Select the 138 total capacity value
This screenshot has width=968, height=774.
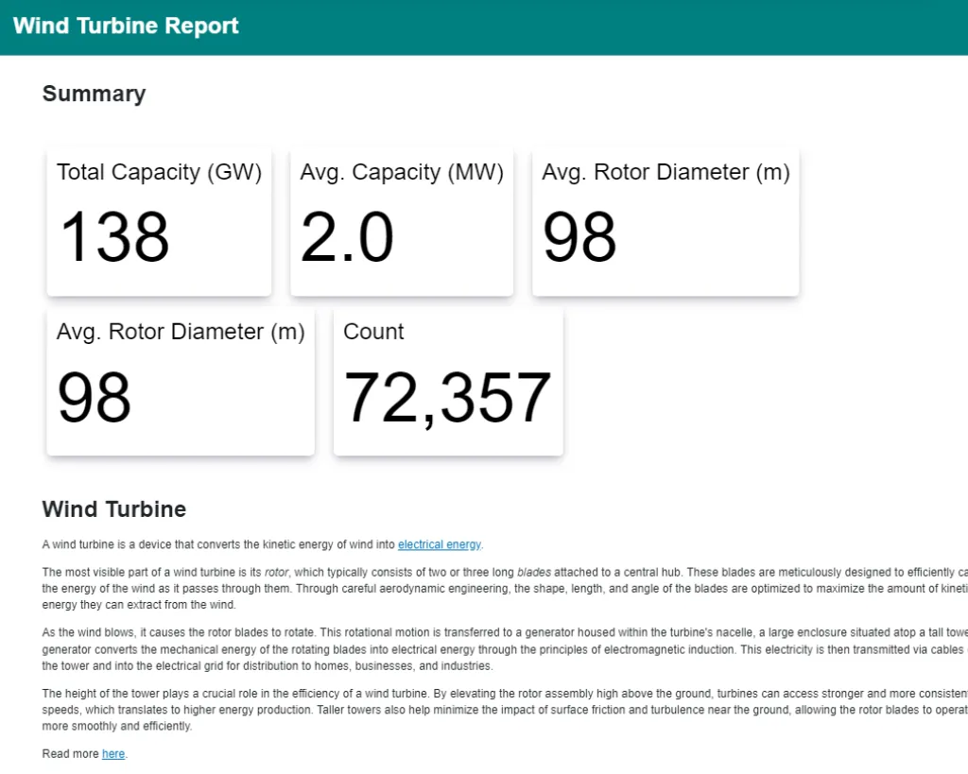point(114,236)
